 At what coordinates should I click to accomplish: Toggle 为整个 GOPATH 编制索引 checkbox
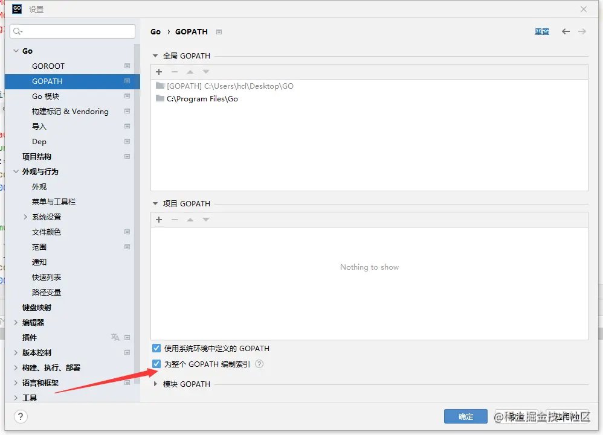(x=156, y=364)
